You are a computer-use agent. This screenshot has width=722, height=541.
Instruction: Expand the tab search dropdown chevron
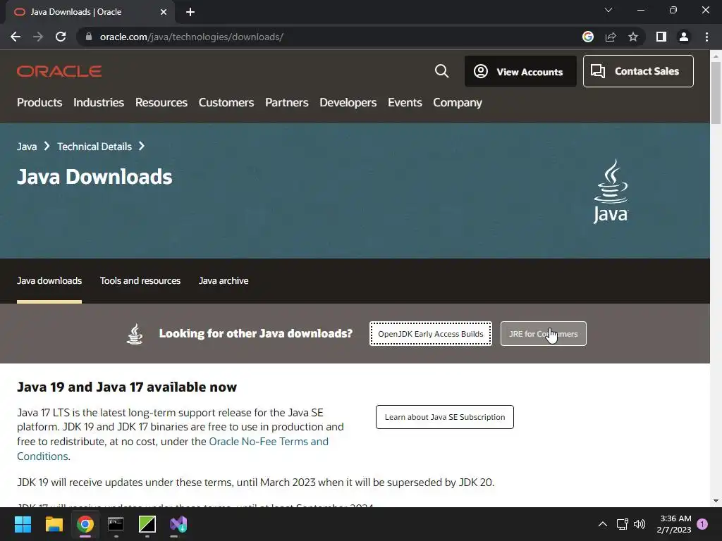(x=608, y=10)
